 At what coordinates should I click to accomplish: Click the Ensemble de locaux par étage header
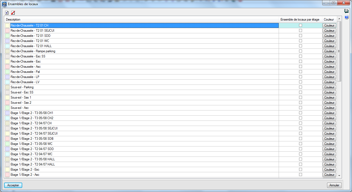click(300, 19)
